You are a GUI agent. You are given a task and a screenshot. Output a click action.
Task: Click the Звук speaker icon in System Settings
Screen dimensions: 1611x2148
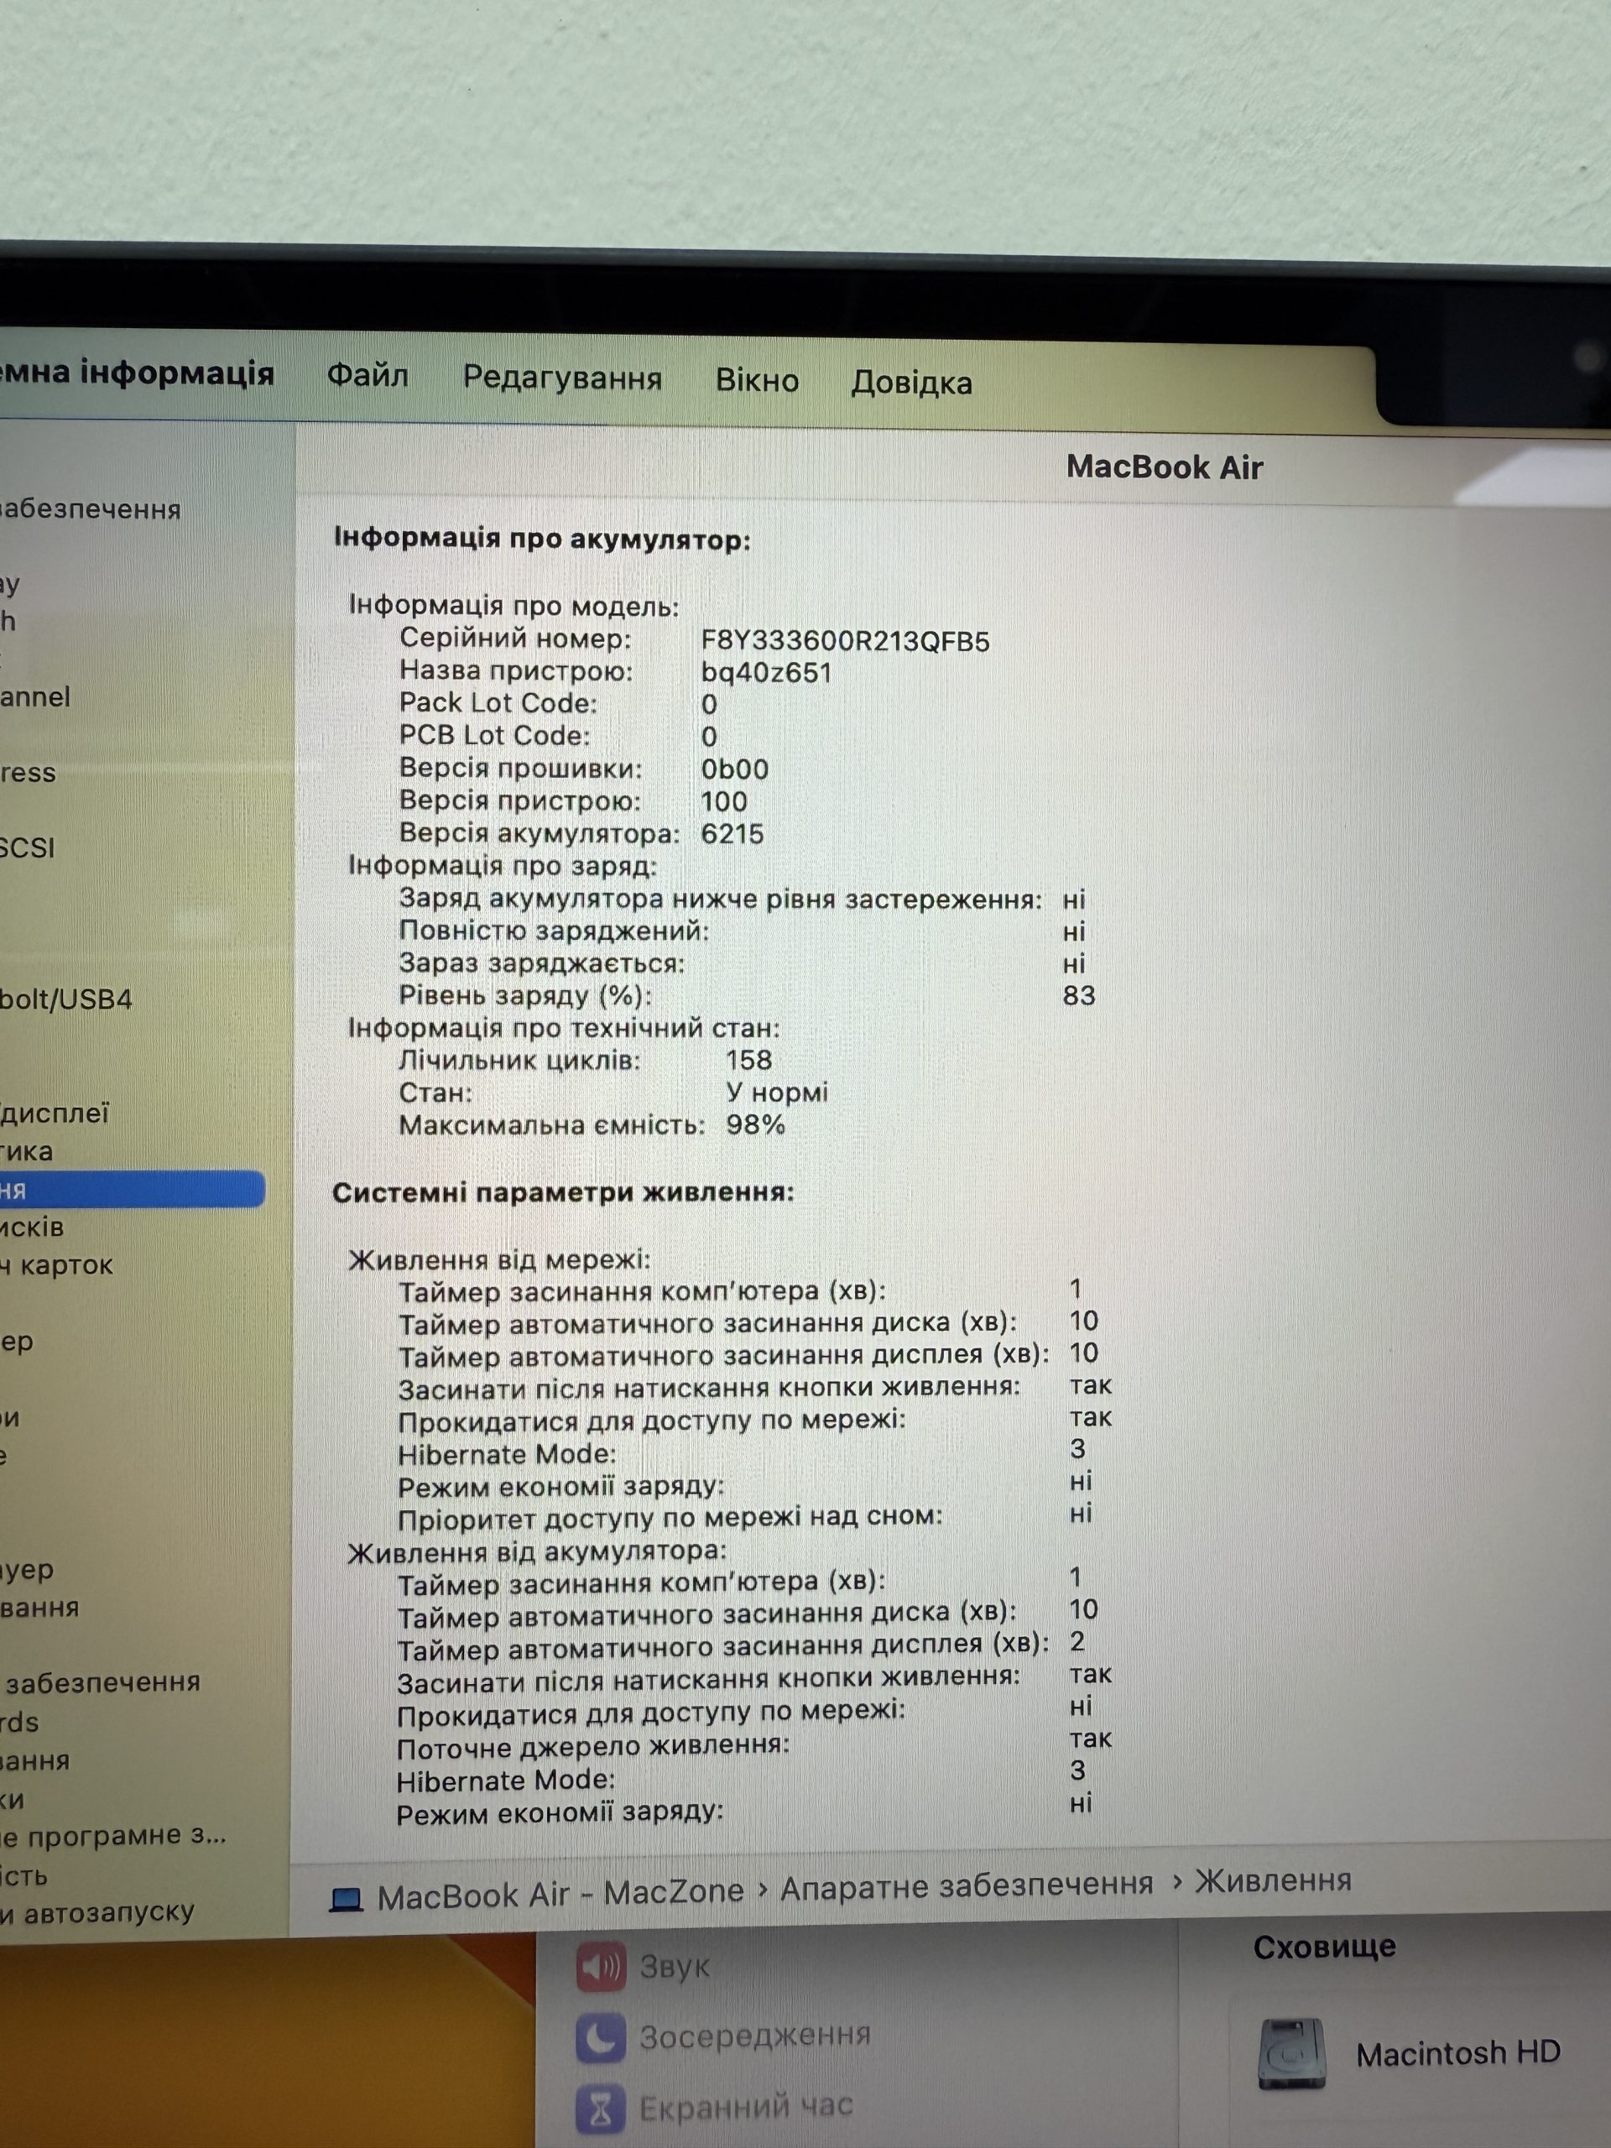[602, 1968]
